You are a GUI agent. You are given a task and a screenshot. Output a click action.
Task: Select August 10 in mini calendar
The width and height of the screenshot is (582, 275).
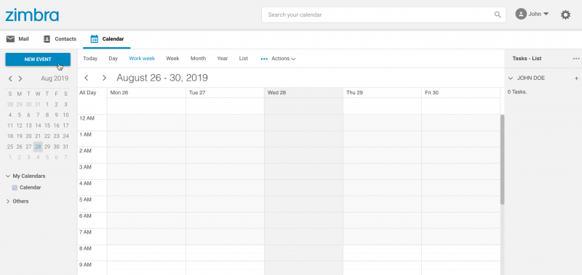click(x=65, y=115)
